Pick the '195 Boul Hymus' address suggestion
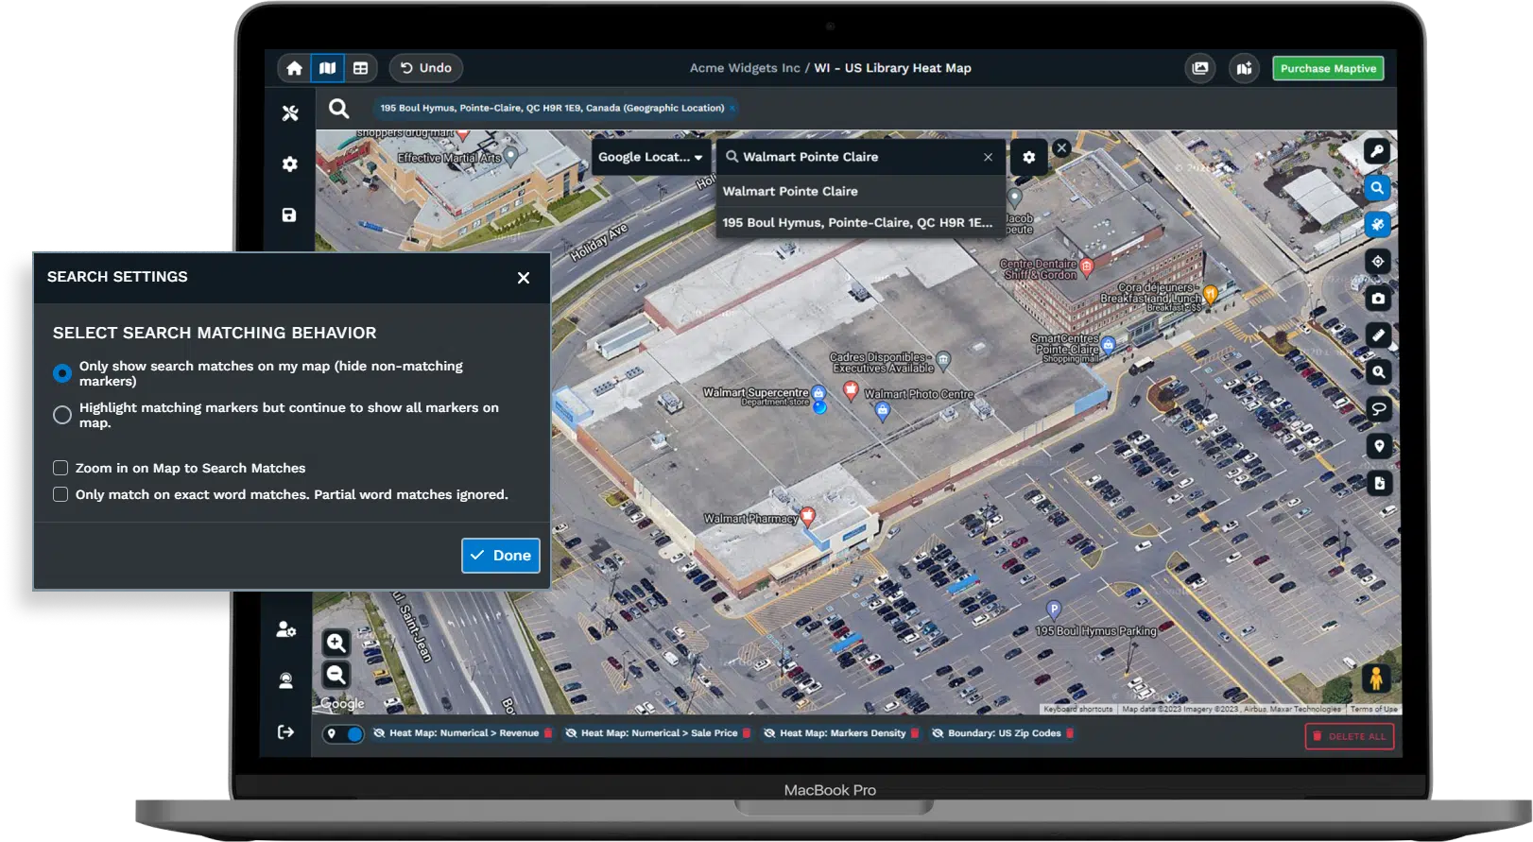Viewport: 1533px width, 842px height. (x=857, y=223)
